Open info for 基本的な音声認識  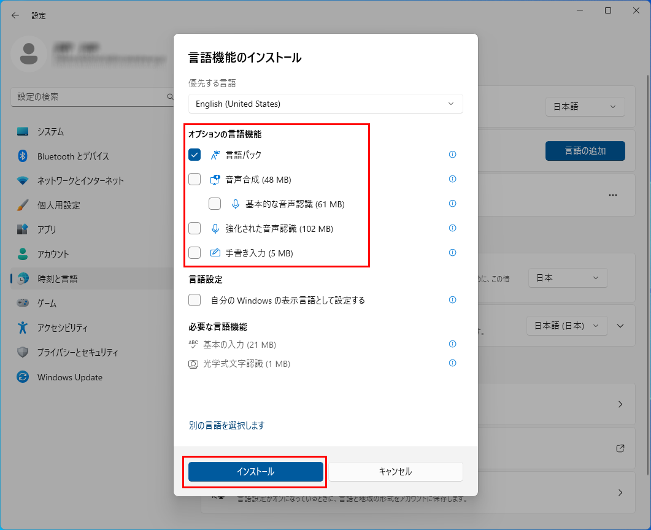pyautogui.click(x=453, y=204)
